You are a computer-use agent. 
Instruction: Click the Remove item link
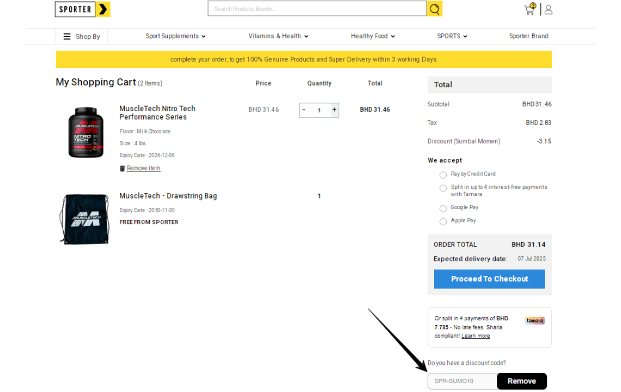pyautogui.click(x=143, y=168)
